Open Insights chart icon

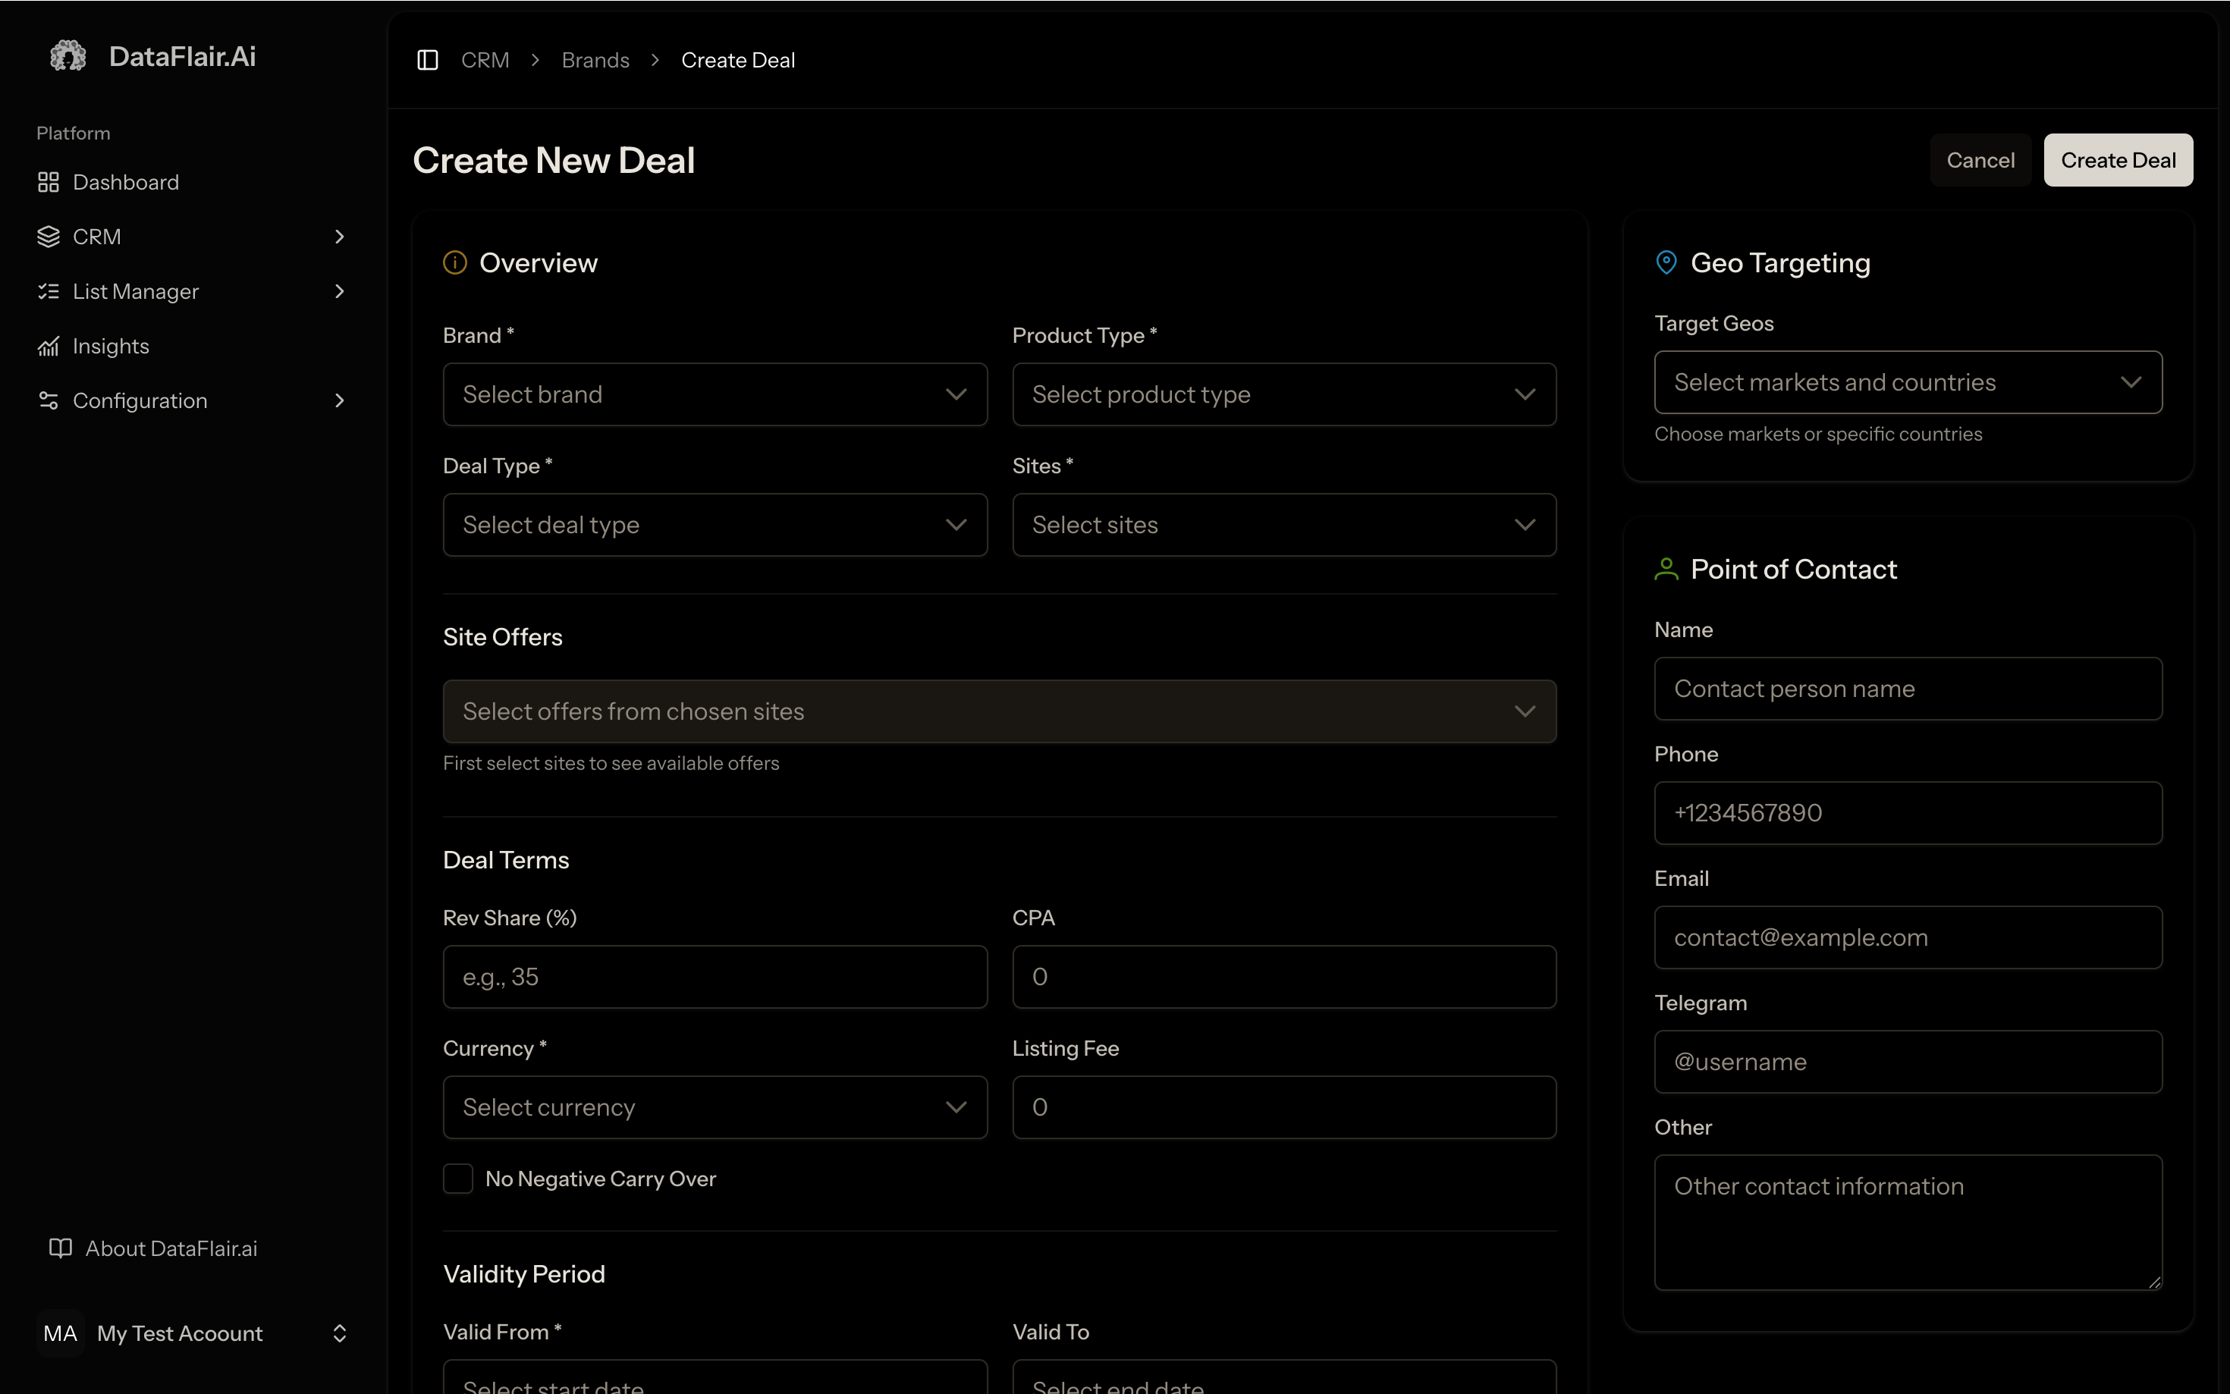point(48,347)
